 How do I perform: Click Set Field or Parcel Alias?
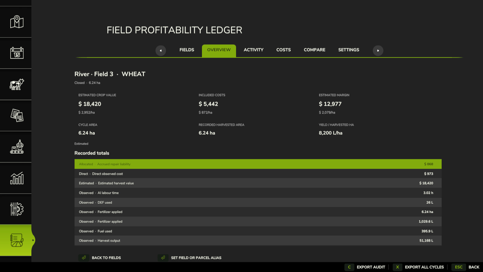(x=196, y=258)
